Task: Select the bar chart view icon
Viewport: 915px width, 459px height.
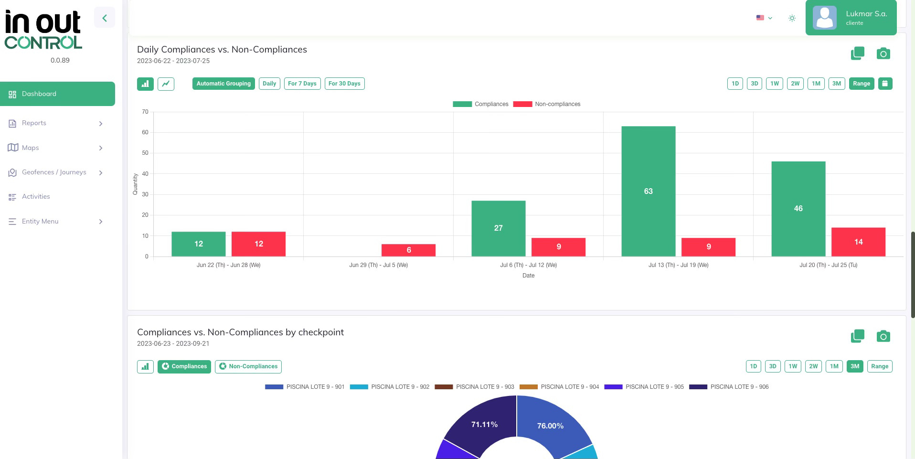Action: pyautogui.click(x=145, y=84)
